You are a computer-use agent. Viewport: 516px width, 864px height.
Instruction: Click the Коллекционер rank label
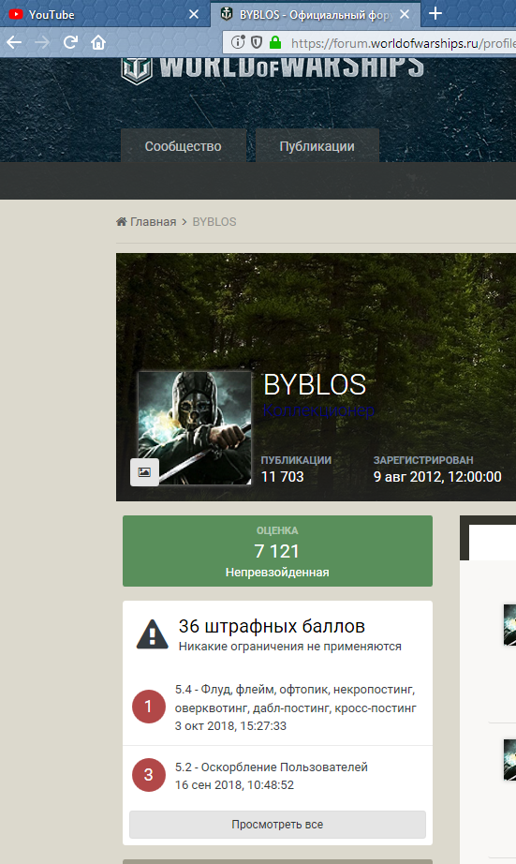[318, 410]
